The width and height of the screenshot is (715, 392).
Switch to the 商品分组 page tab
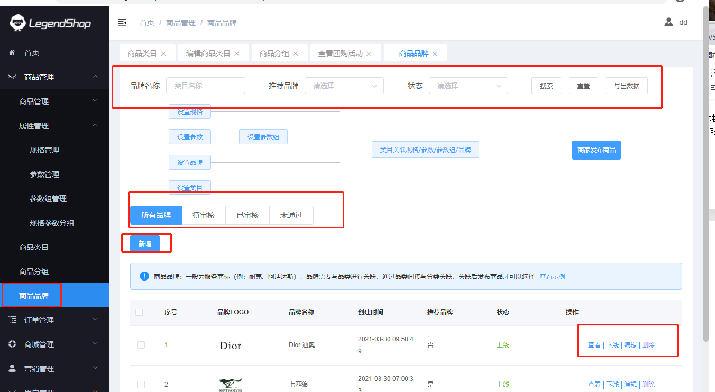point(274,53)
